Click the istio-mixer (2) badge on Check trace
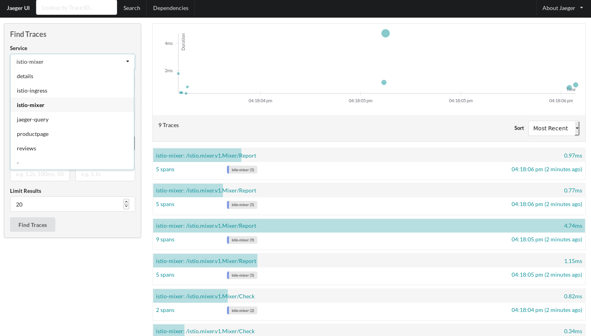This screenshot has width=591, height=336. pyautogui.click(x=243, y=310)
